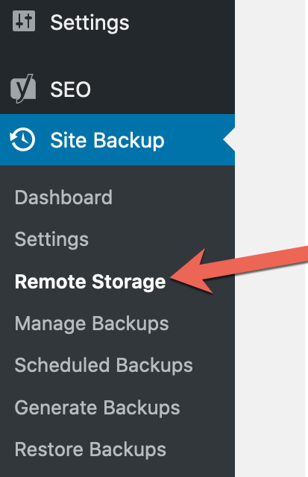Click dark submenu area below Restore Backups

[117, 470]
